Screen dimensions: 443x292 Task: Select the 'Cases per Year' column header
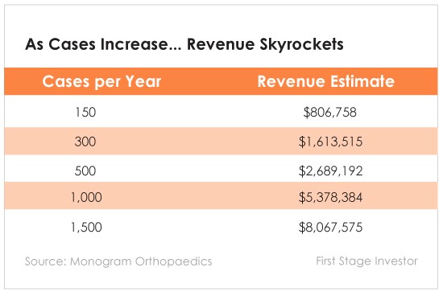pyautogui.click(x=101, y=82)
